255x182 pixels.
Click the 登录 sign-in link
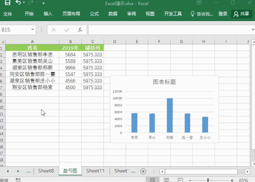tap(223, 14)
